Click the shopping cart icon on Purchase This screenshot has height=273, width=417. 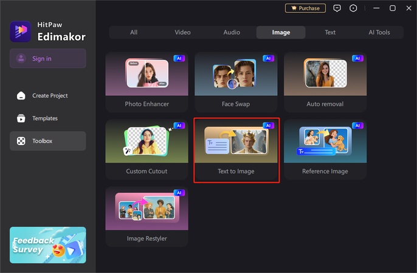(x=294, y=8)
